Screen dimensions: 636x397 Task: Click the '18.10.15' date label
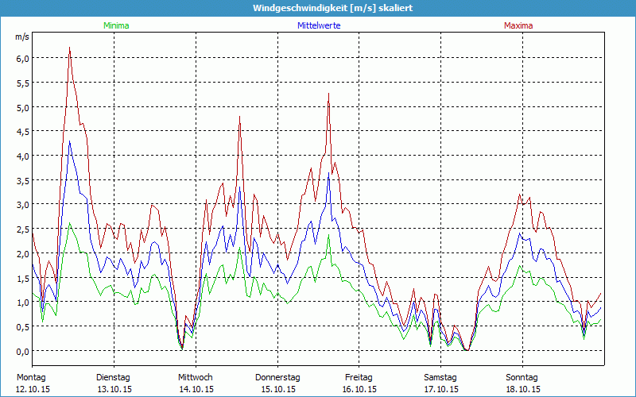[x=523, y=389]
